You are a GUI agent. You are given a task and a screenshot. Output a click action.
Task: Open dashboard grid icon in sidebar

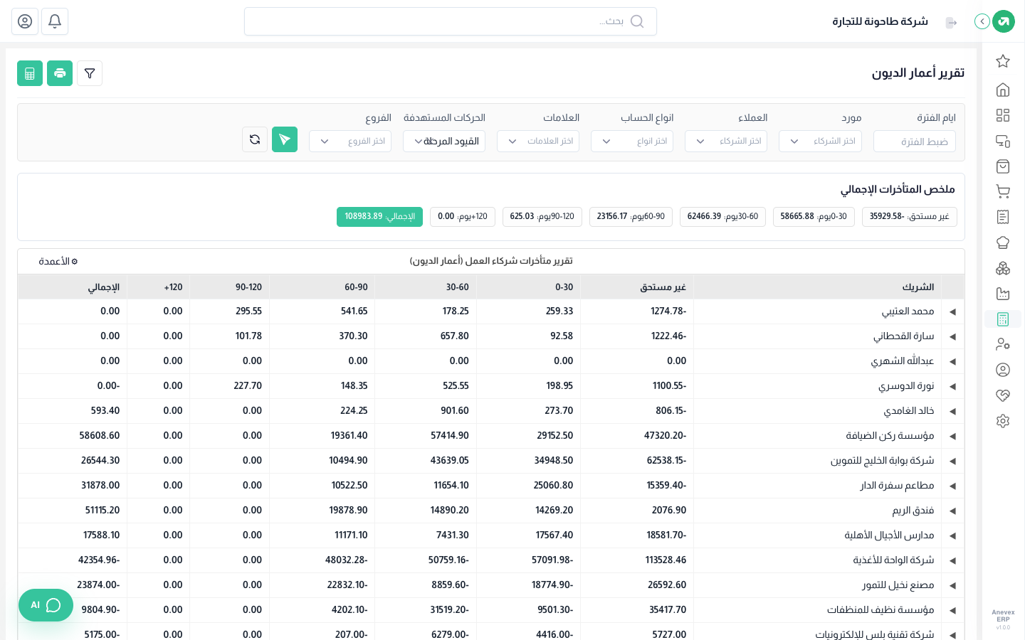click(x=1003, y=115)
